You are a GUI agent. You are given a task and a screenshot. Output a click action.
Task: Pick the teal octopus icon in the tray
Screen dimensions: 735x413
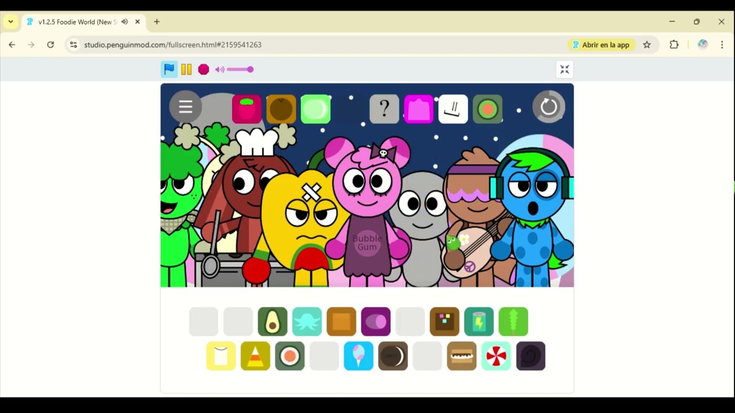[307, 322]
